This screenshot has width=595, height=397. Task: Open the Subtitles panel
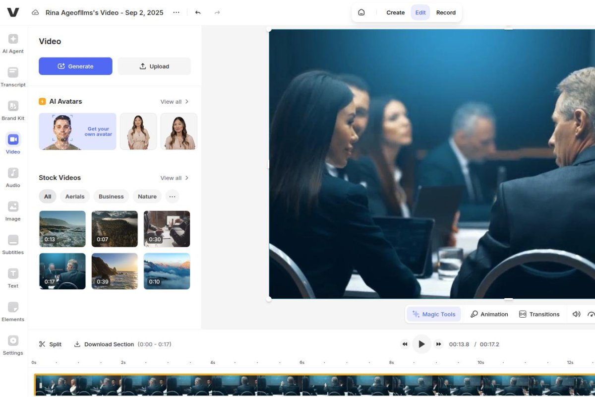click(x=12, y=245)
